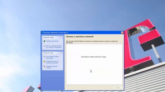Screen dimensions: 165x92
Task: Click the wireless icon in the title bar
Action: tap(42, 33)
